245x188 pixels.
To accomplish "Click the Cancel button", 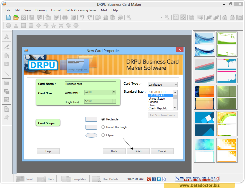I will [x=162, y=151].
